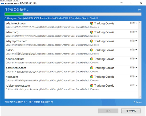This screenshot has height=116, width=146.
Task: Click Tracking Cookie label for ads.linkedin.com
Action: (x=104, y=23)
